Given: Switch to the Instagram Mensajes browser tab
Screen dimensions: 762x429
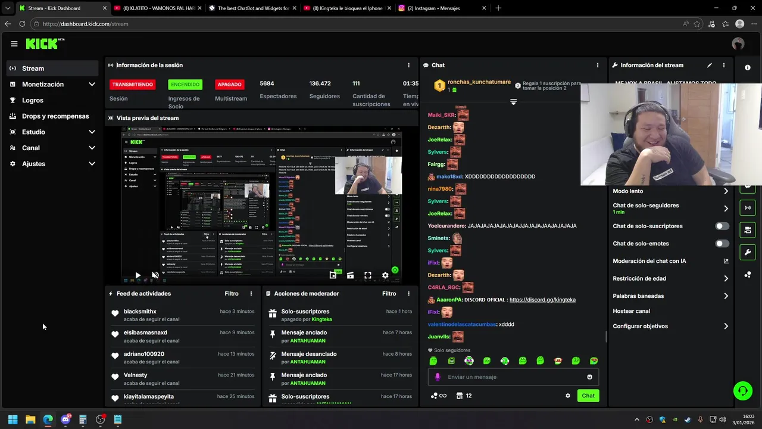Looking at the screenshot, I should [x=442, y=8].
